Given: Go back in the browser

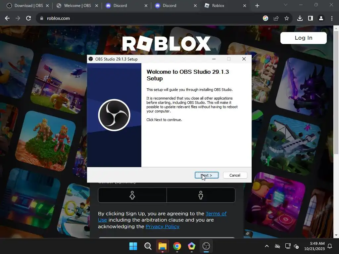Looking at the screenshot, I should (x=7, y=19).
